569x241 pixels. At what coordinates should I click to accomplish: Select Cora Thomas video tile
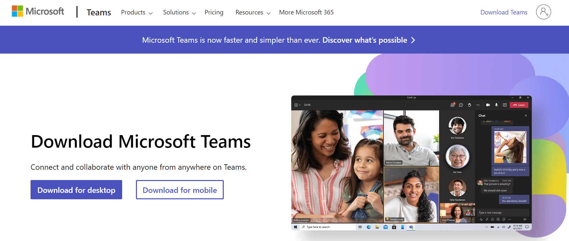click(457, 213)
